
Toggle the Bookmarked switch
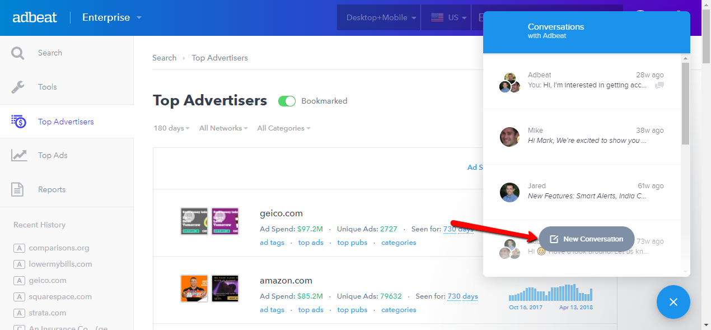pos(287,101)
